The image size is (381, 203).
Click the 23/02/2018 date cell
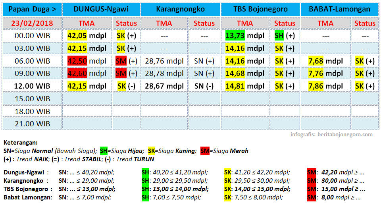pyautogui.click(x=32, y=23)
